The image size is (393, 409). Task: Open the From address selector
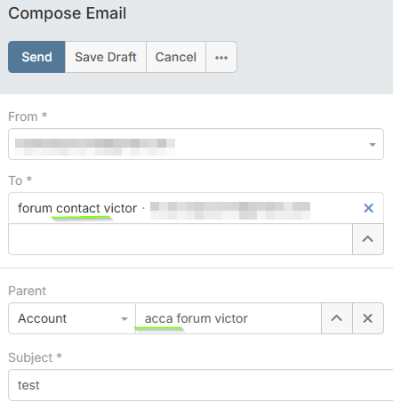pos(196,144)
